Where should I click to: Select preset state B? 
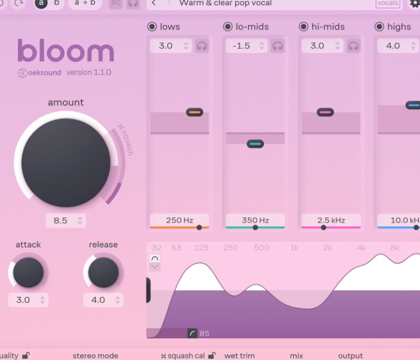coord(57,3)
